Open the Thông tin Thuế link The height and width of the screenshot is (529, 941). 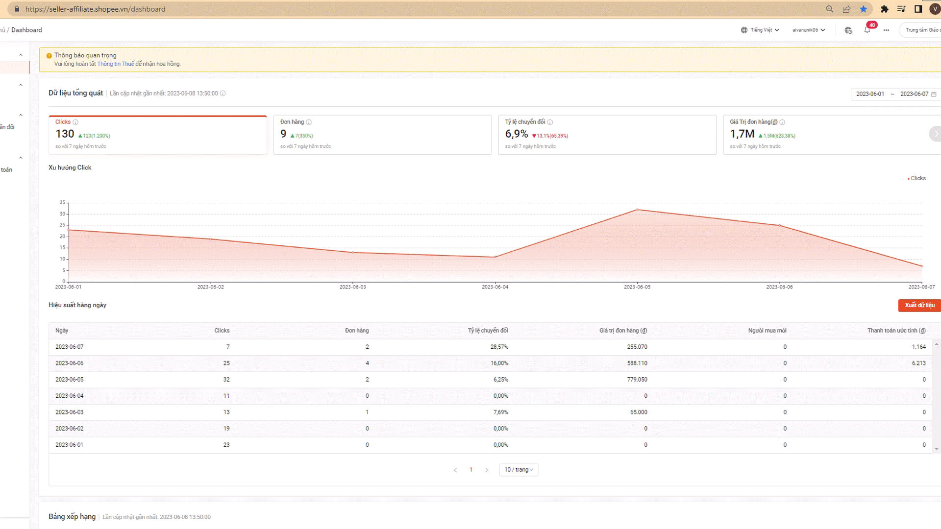tap(116, 64)
